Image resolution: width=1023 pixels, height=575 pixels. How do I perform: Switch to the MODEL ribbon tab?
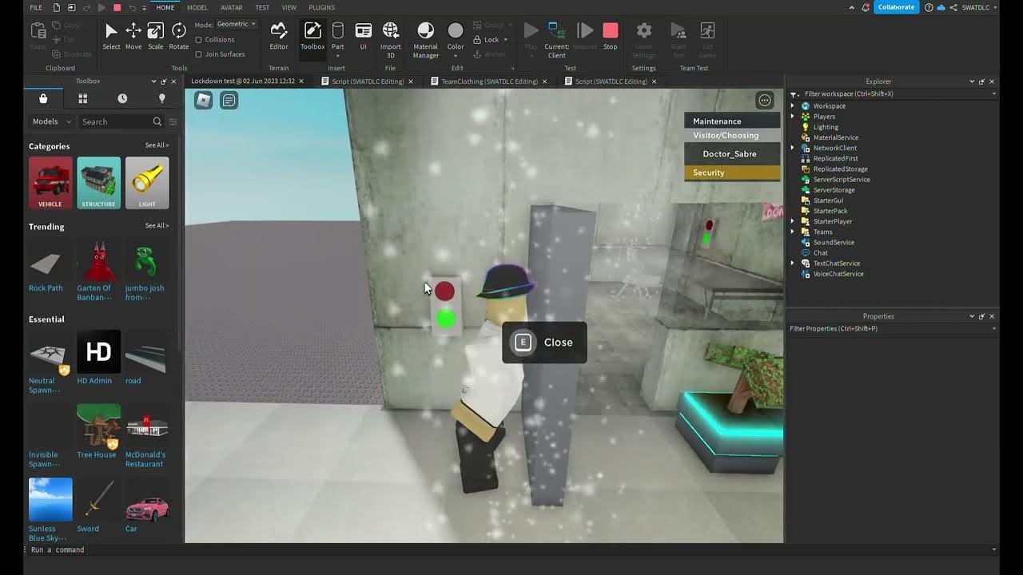point(197,7)
